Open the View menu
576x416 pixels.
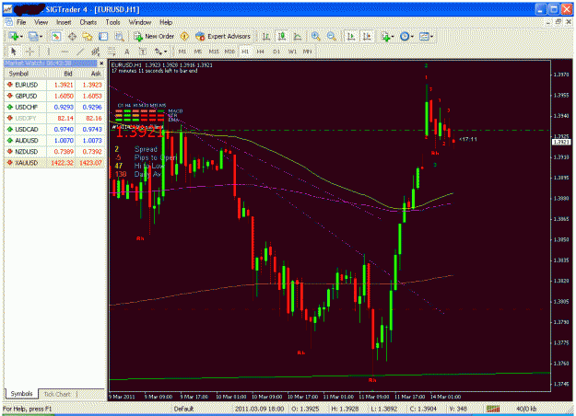click(x=41, y=22)
